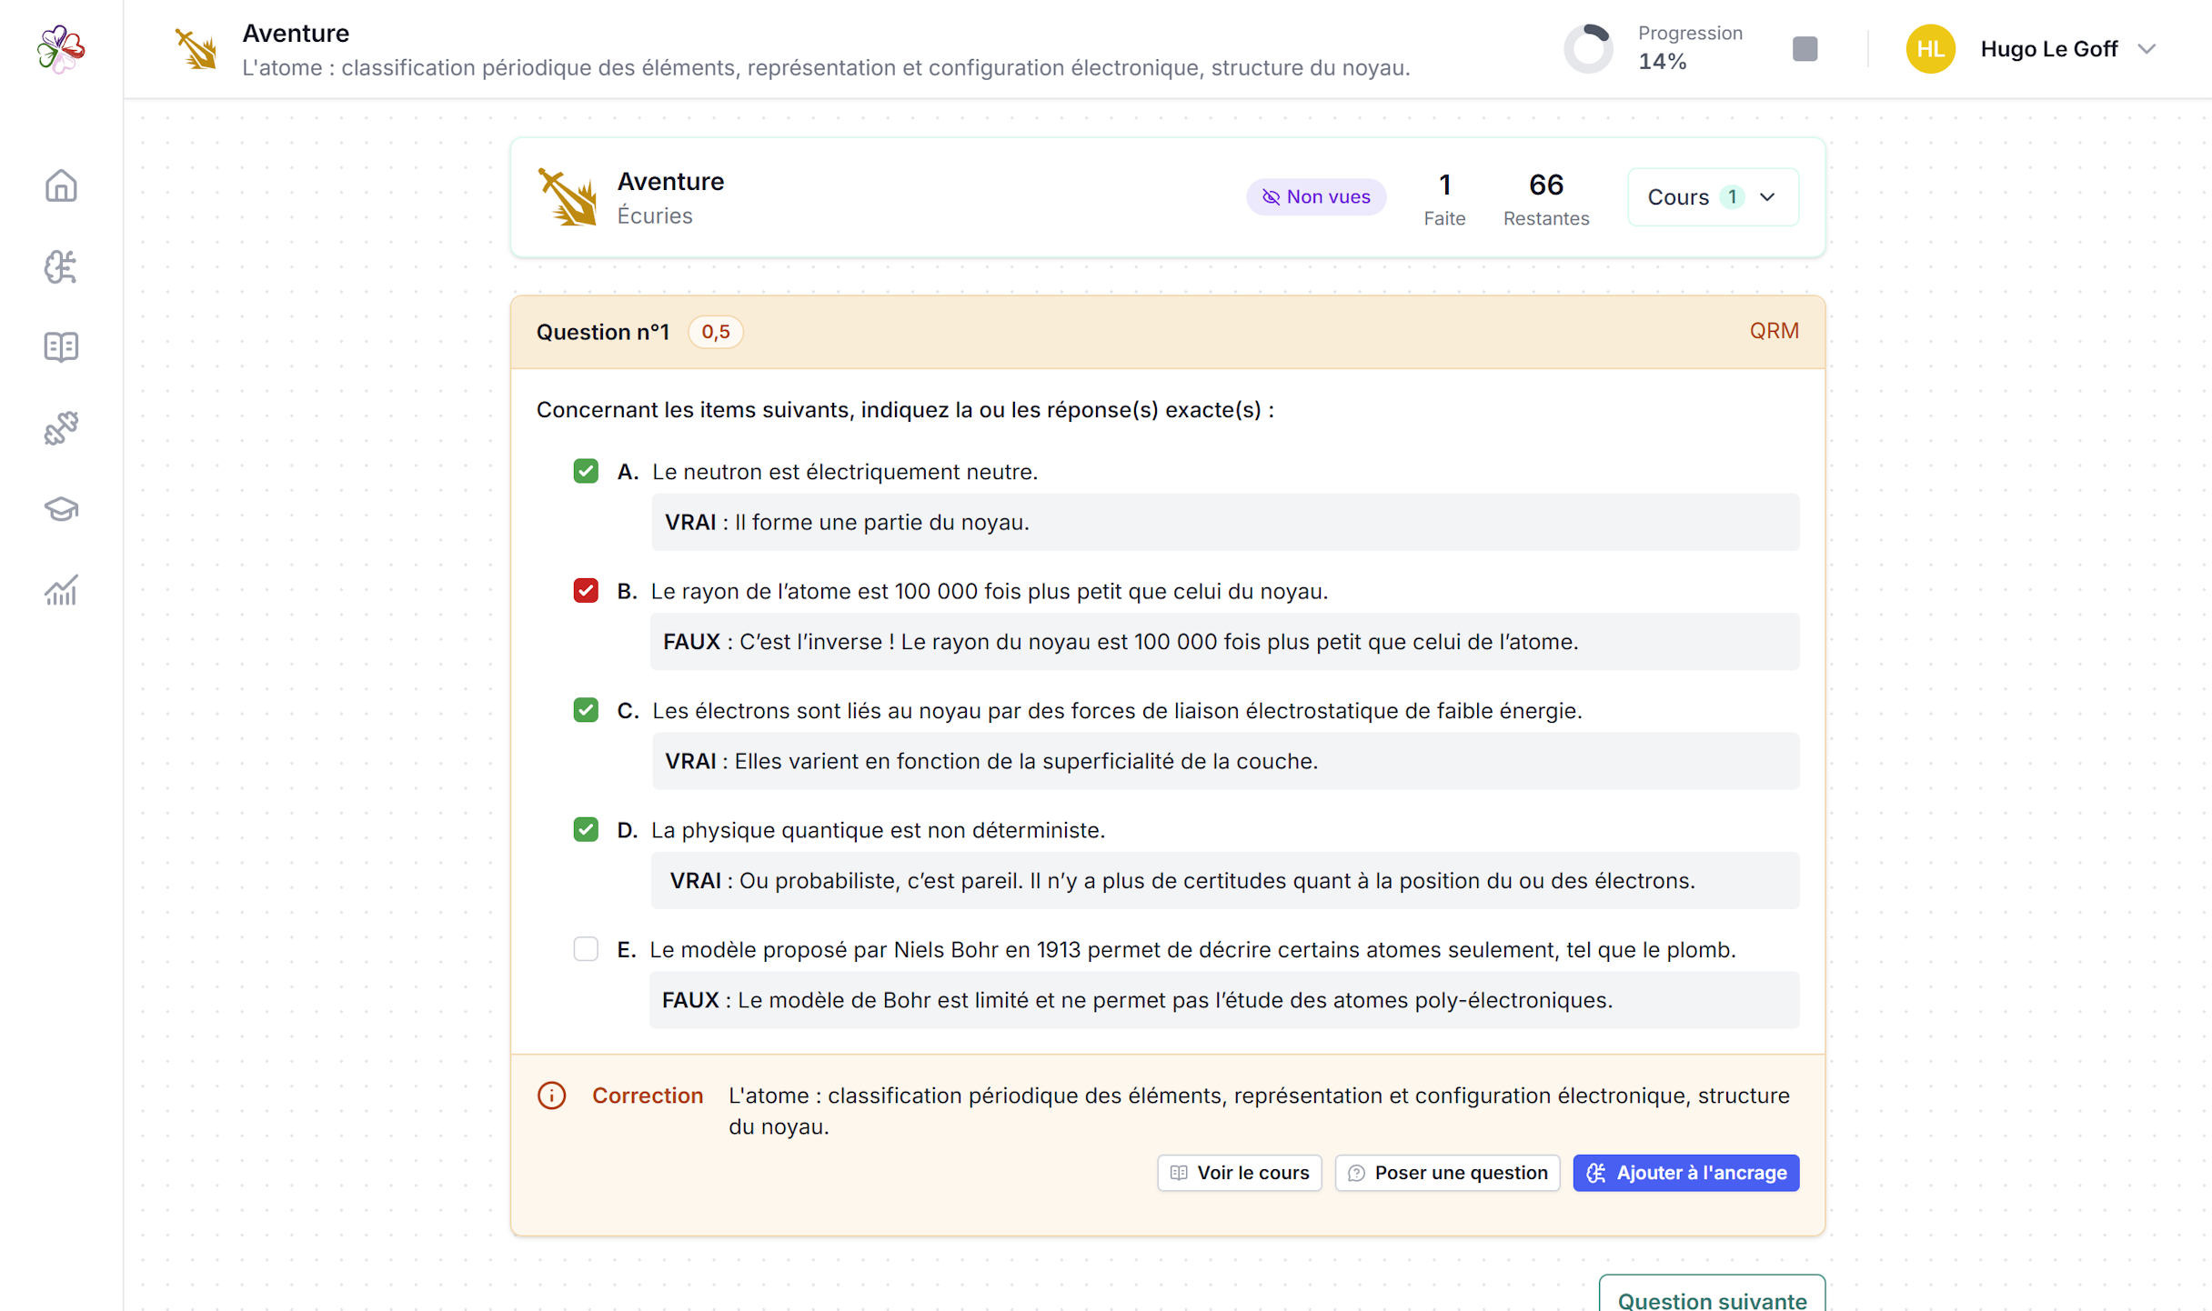Go to Question suivante
The height and width of the screenshot is (1311, 2212).
pos(1712,1296)
